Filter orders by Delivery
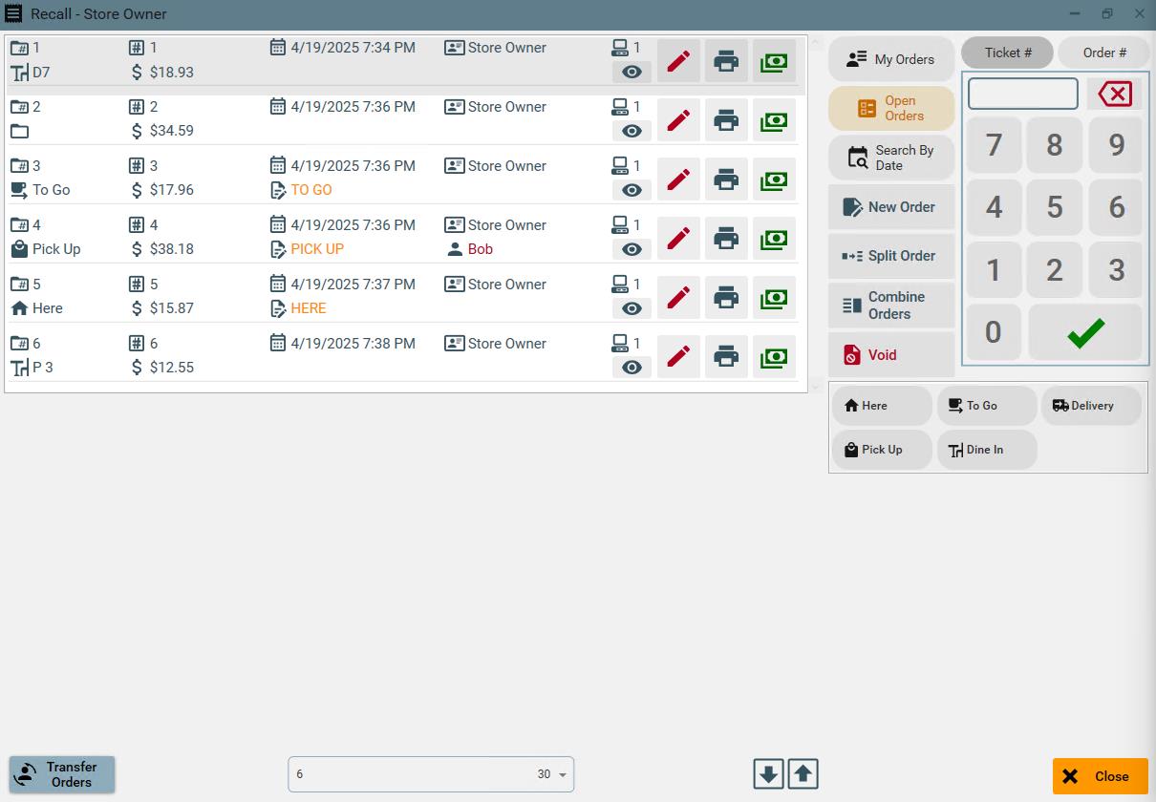Viewport: 1156px width, 802px height. coord(1091,406)
